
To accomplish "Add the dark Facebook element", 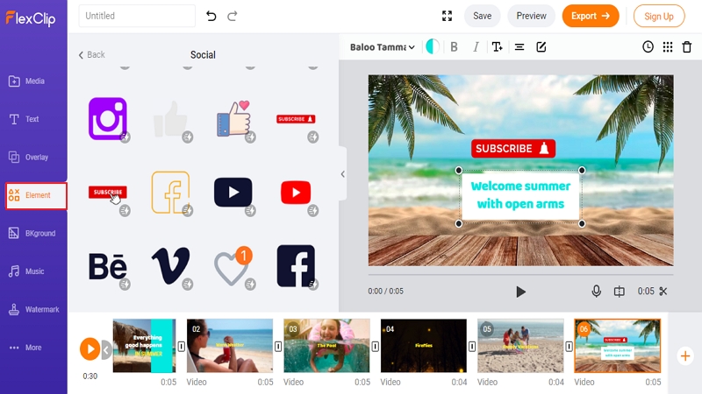I will click(296, 266).
